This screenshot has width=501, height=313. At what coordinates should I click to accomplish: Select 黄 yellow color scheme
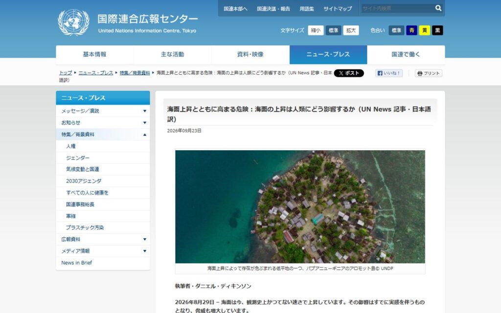(x=424, y=30)
